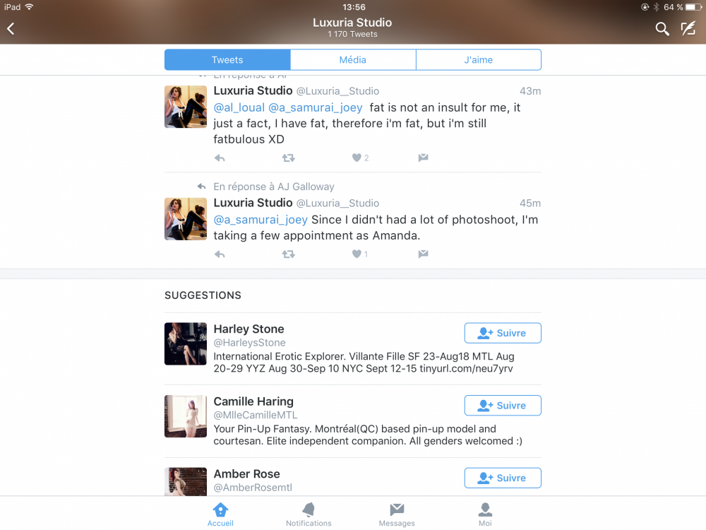Open the Messages envelope tab

[x=397, y=514]
